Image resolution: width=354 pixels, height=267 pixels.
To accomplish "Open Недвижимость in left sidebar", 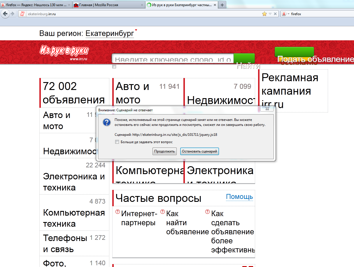I will (70, 151).
